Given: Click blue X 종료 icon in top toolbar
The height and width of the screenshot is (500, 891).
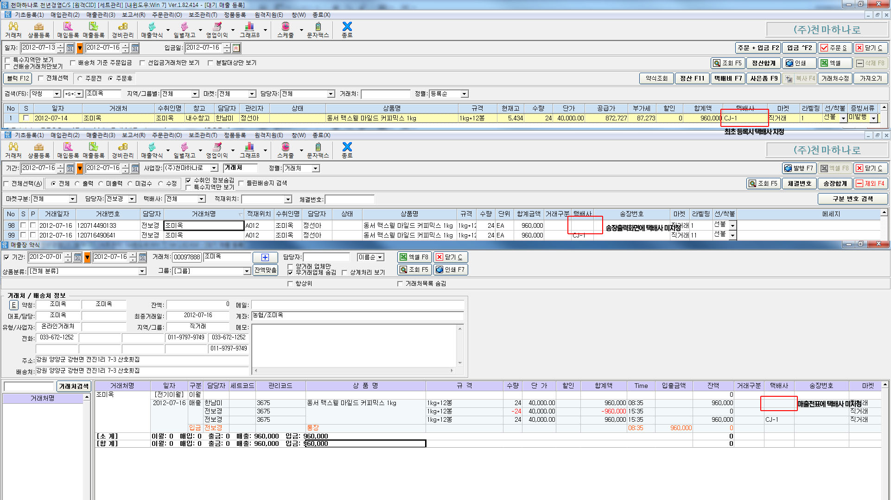Looking at the screenshot, I should point(347,30).
